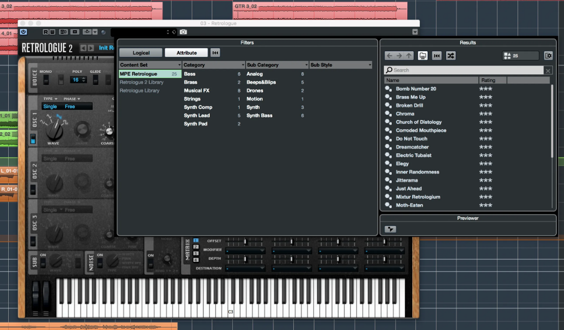Sort results by Name column header
This screenshot has width=564, height=330.
click(x=431, y=80)
